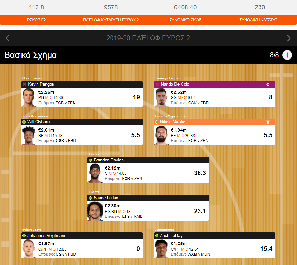Open Kevin Pangos player name header

(x=82, y=84)
